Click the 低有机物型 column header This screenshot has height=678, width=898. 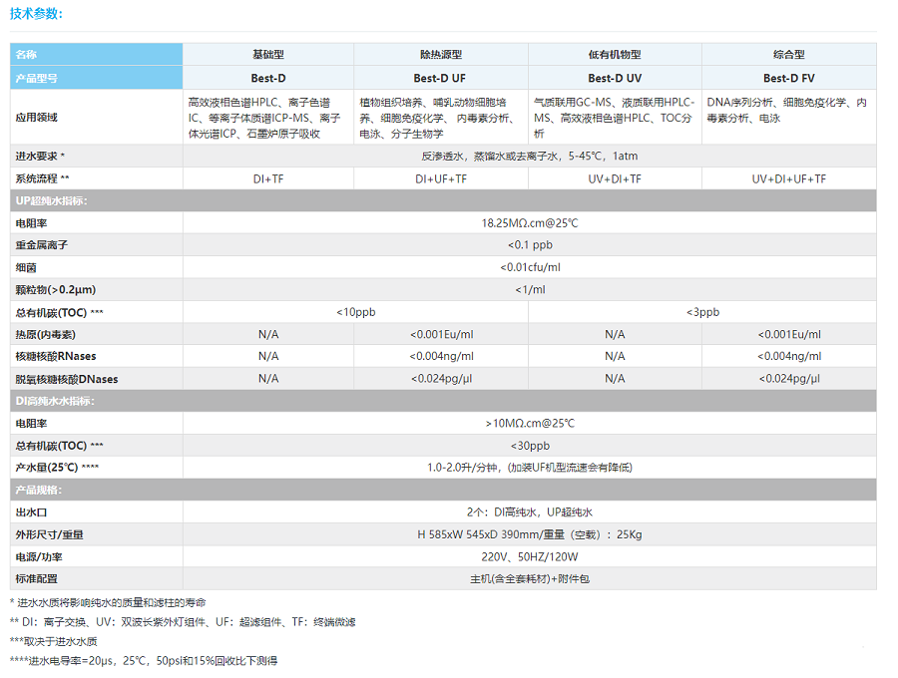click(614, 55)
